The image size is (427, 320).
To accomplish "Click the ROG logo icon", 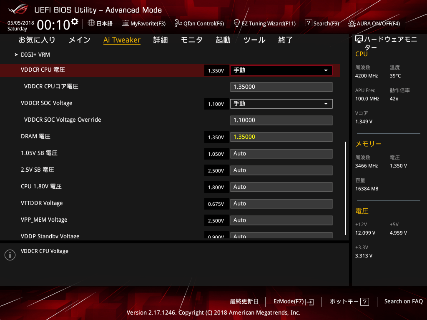I will click(x=18, y=10).
